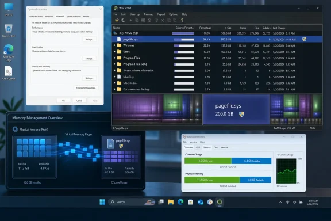Open the Report menu in WinDirStat
The width and height of the screenshot is (331, 221).
click(161, 14)
